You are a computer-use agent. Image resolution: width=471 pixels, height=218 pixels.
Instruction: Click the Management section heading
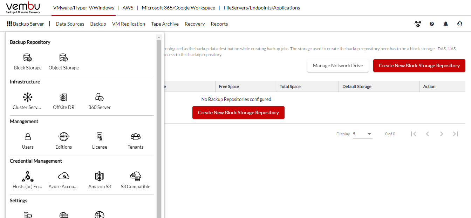(24, 121)
